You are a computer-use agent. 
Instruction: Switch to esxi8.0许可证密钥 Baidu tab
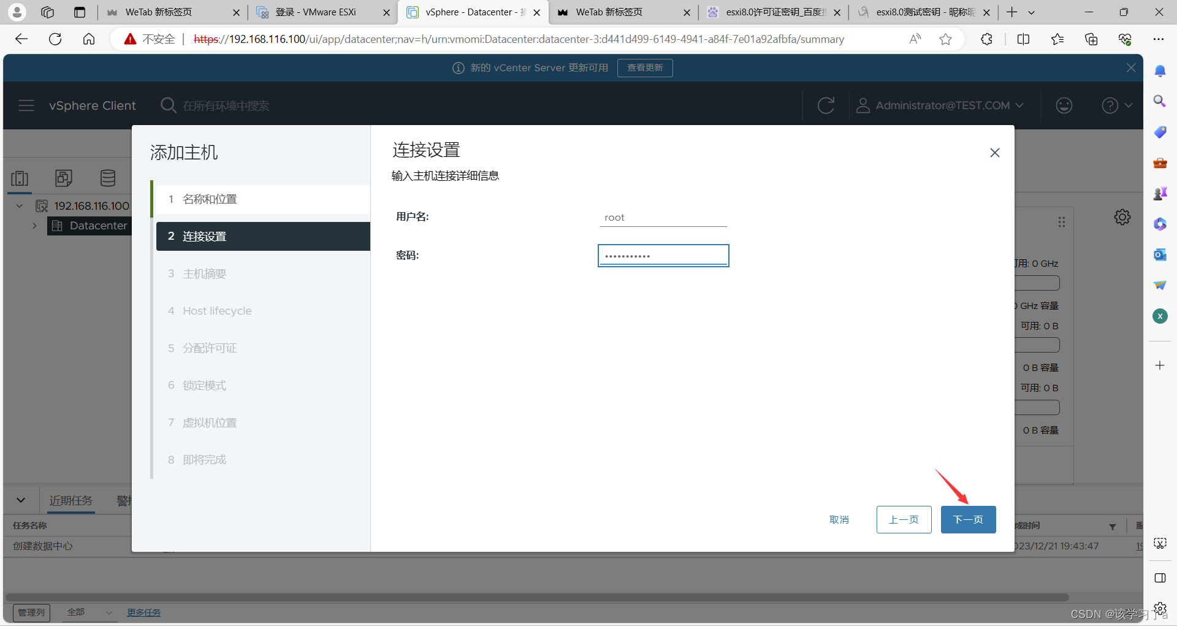774,12
